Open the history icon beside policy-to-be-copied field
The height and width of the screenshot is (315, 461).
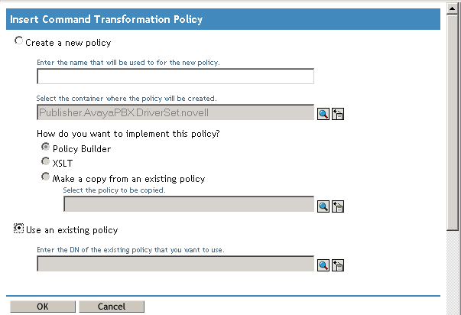click(337, 206)
